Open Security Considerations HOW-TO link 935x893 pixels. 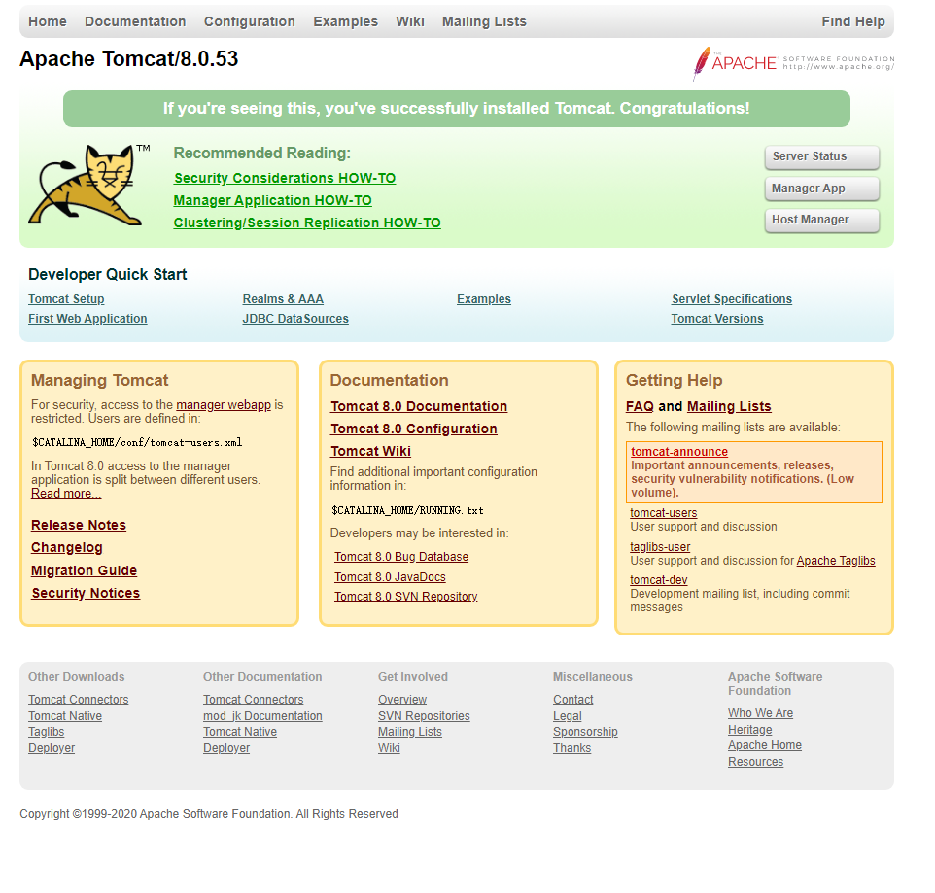(285, 178)
